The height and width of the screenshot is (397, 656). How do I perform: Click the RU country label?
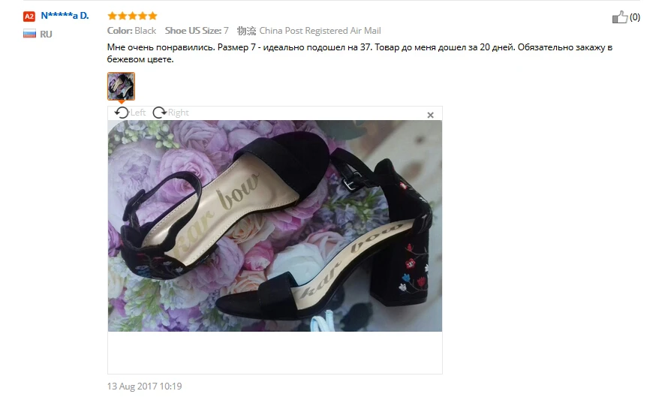pos(46,35)
